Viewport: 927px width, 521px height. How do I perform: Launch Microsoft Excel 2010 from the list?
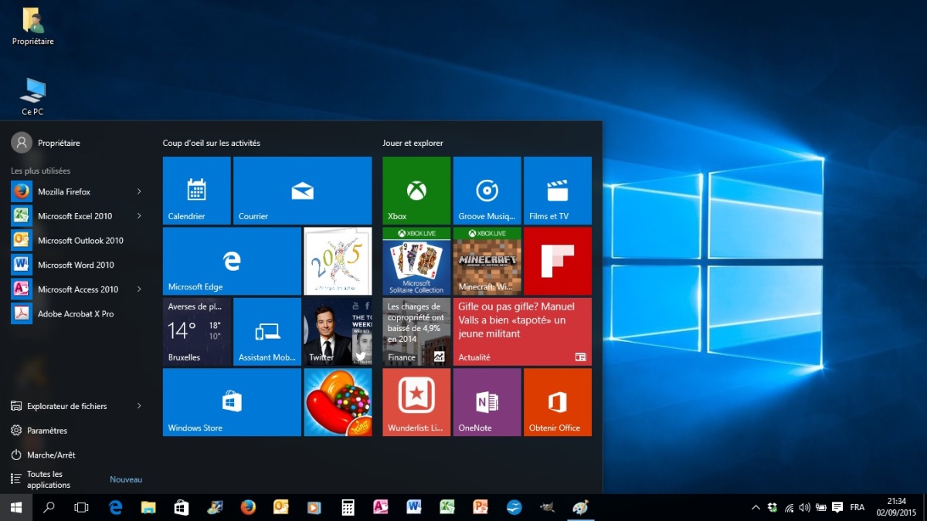(x=76, y=216)
